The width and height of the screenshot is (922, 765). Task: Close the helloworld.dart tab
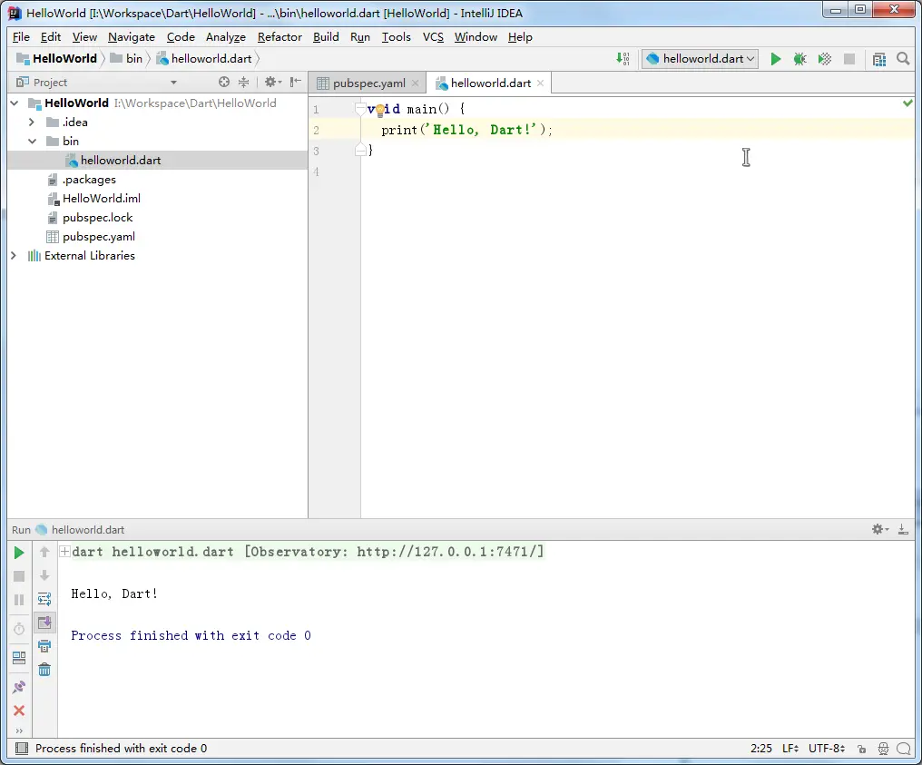(x=540, y=83)
